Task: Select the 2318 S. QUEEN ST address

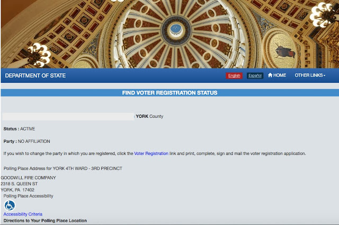Action: (19, 184)
